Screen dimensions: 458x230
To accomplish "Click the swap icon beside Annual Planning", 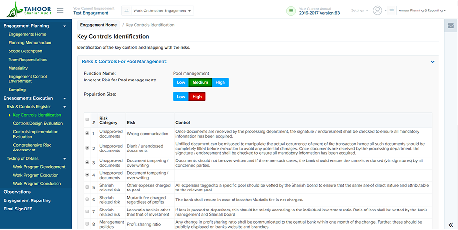I will click(x=392, y=10).
